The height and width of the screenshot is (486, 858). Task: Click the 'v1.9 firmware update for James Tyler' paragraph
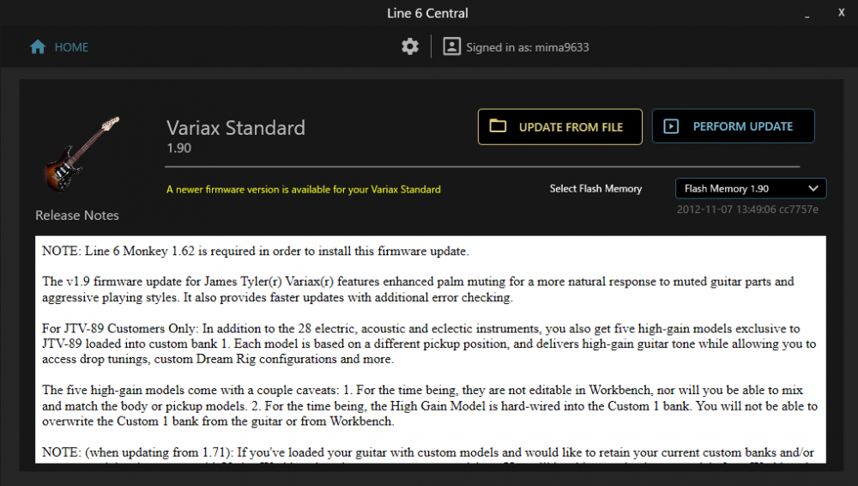418,289
